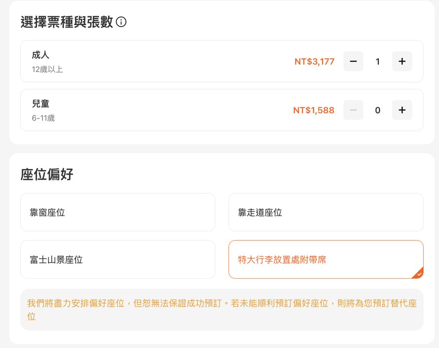The height and width of the screenshot is (348, 439).
Task: Click the plus icon for 成人 tickets
Action: tap(402, 61)
